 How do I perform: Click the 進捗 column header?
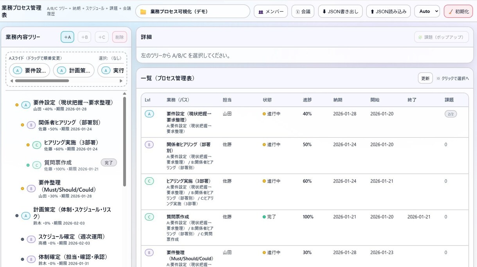[x=307, y=100]
